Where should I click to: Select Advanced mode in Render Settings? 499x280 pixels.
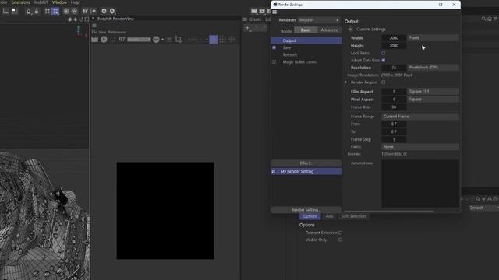coord(329,30)
